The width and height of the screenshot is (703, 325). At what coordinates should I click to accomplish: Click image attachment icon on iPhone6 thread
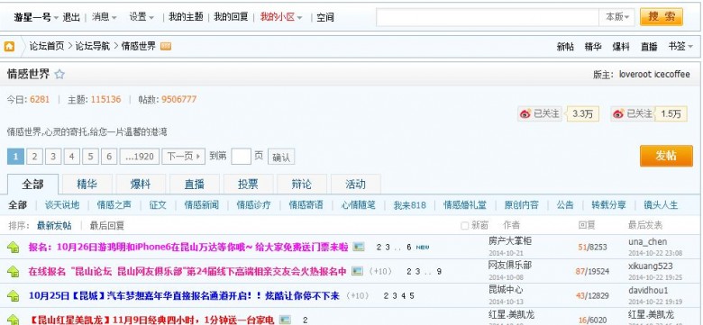[358, 247]
